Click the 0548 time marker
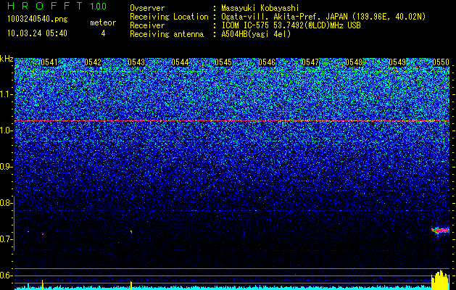The width and height of the screenshot is (456, 290). [x=354, y=62]
